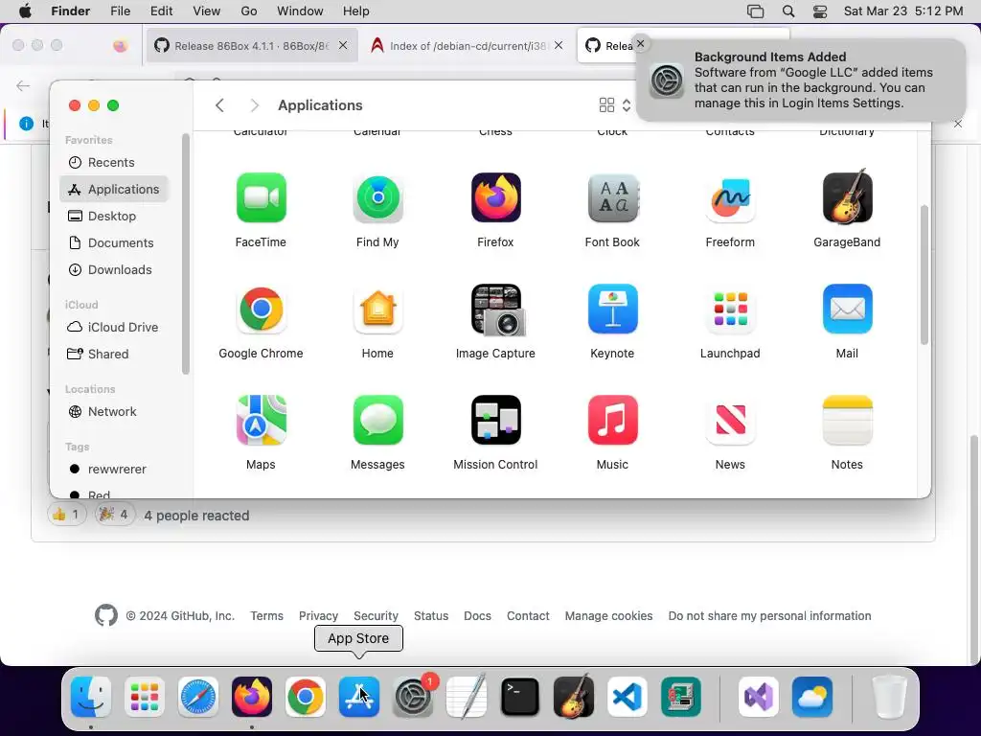Click Manage cookies in GitHub footer
This screenshot has height=736, width=981.
click(608, 616)
